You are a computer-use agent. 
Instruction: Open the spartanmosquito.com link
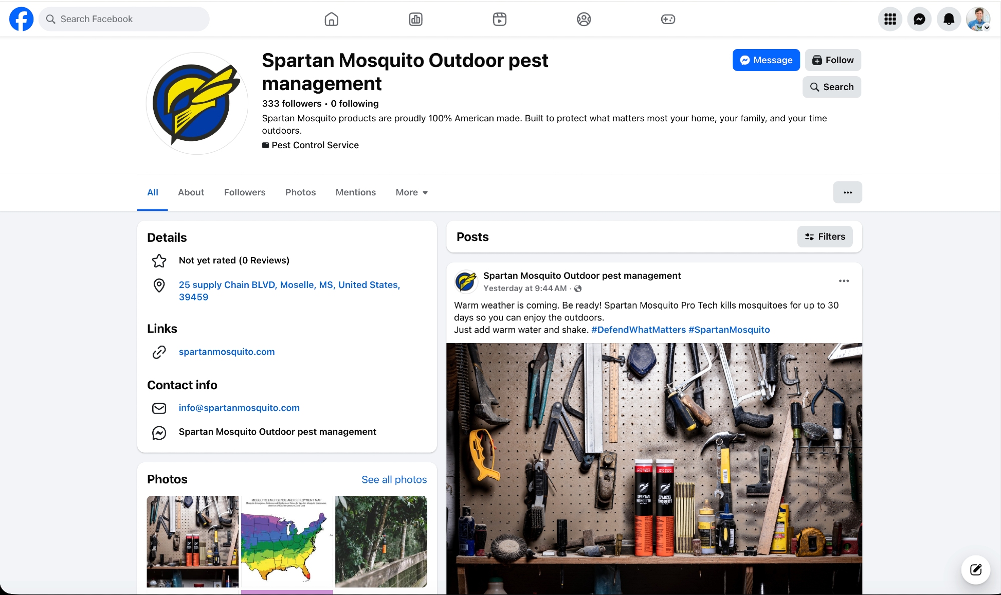tap(227, 352)
